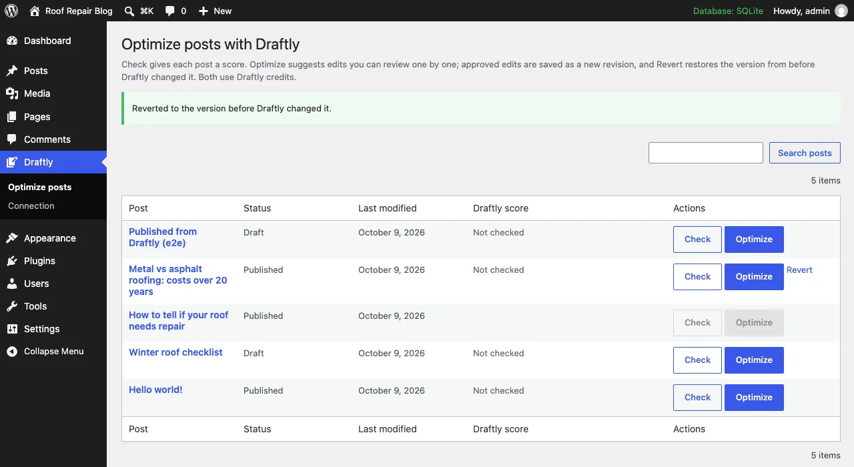The height and width of the screenshot is (467, 854).
Task: Click Search posts button
Action: 805,153
